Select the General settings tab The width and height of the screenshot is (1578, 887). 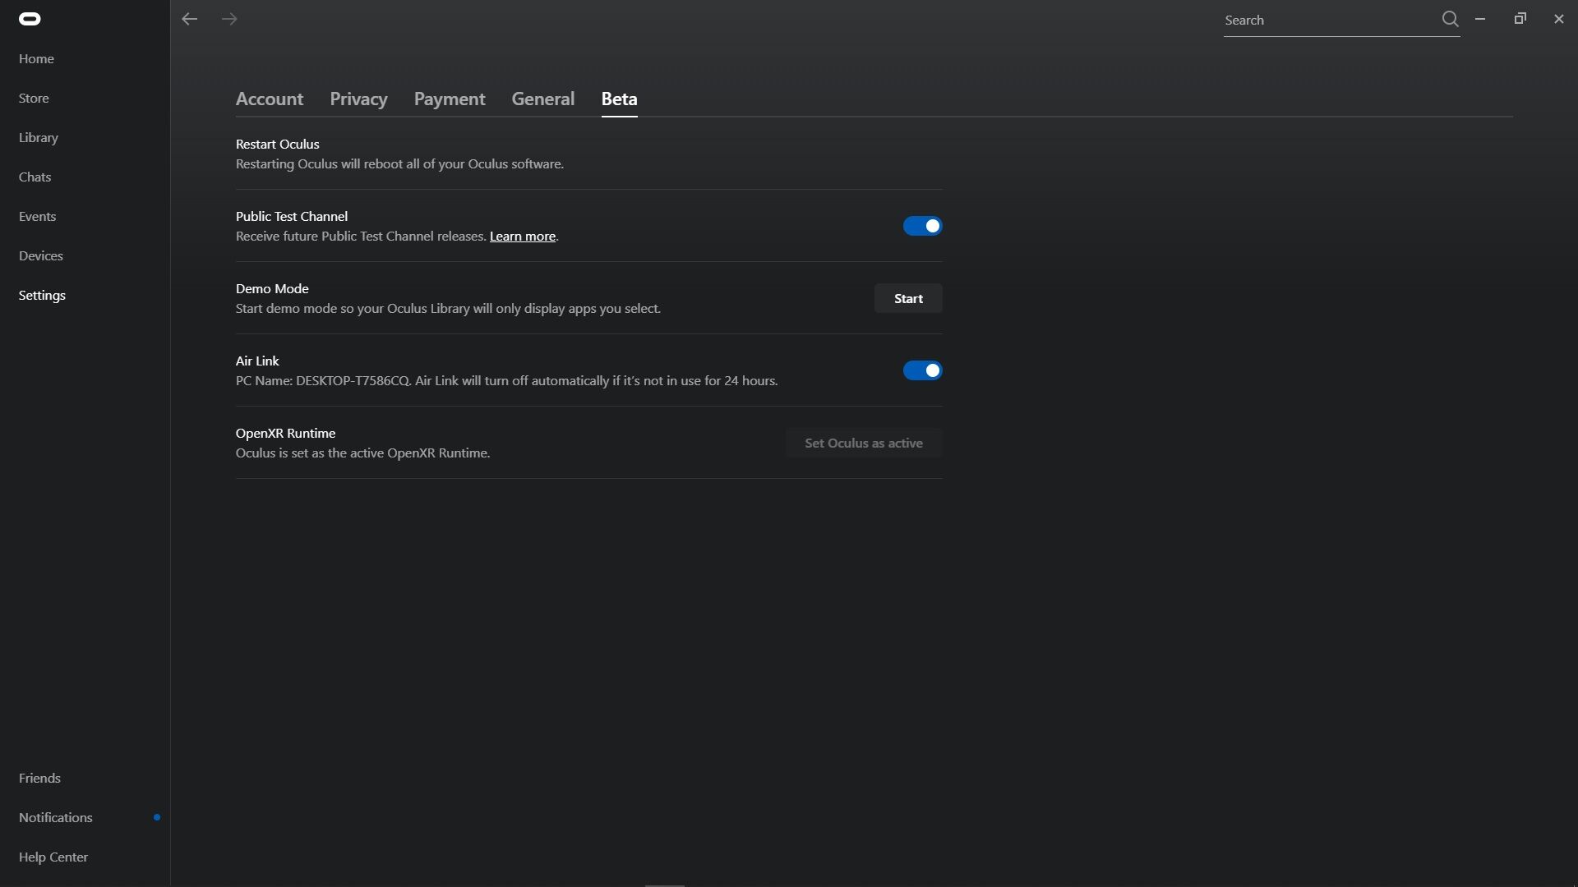pos(542,99)
